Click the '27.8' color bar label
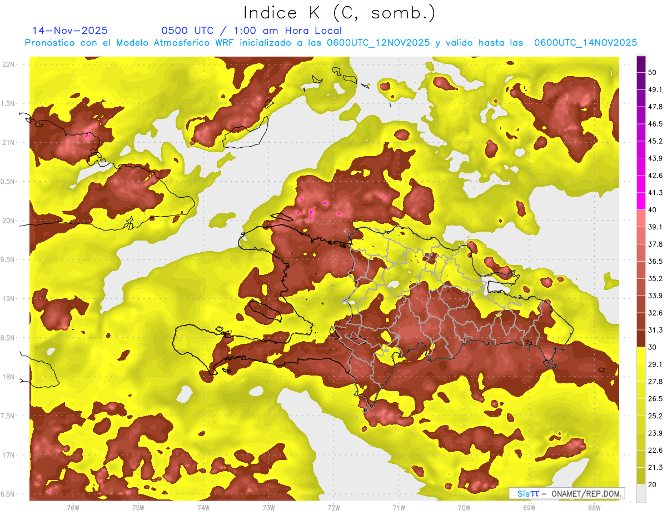Viewport: 667px width, 515px height. tap(655, 382)
